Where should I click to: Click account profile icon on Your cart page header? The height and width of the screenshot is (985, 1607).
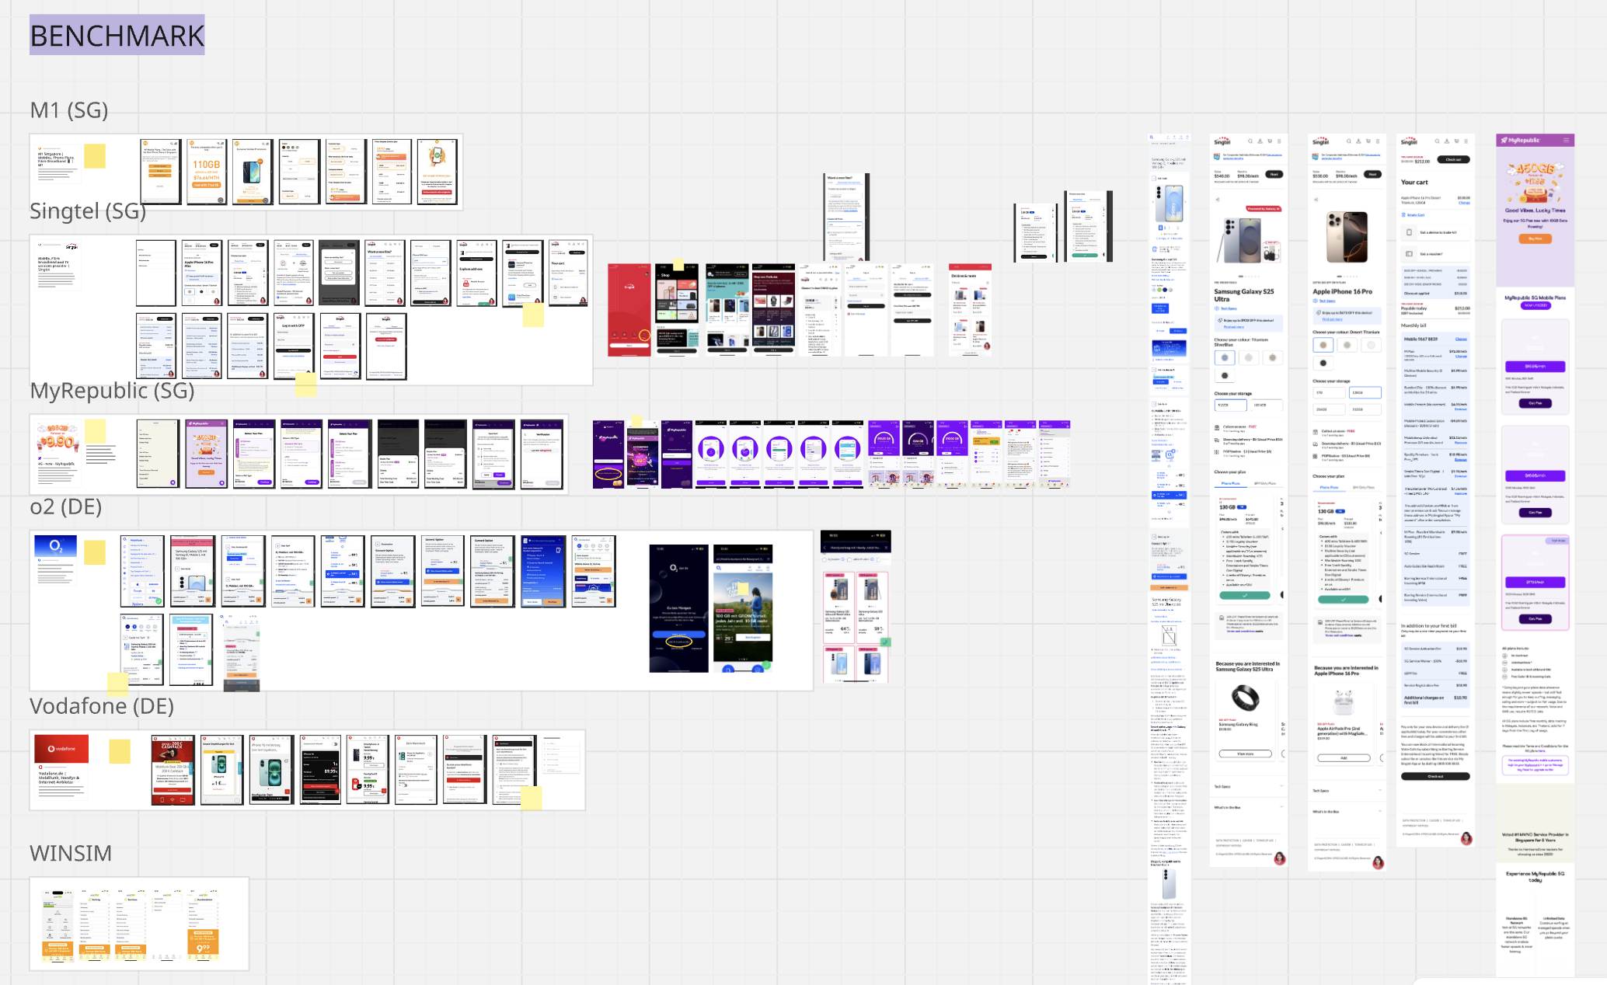[1447, 141]
